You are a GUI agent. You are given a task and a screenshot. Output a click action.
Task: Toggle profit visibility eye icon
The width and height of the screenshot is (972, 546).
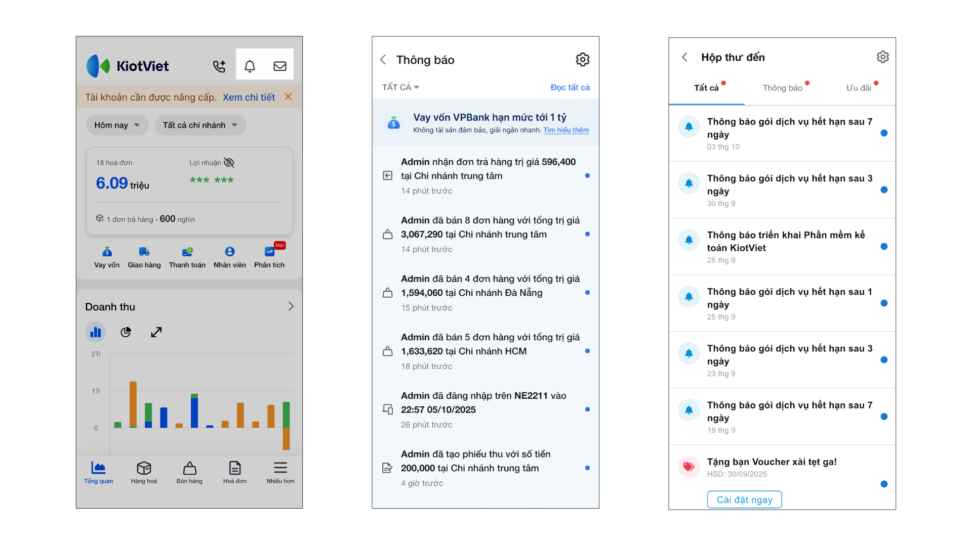(x=229, y=163)
